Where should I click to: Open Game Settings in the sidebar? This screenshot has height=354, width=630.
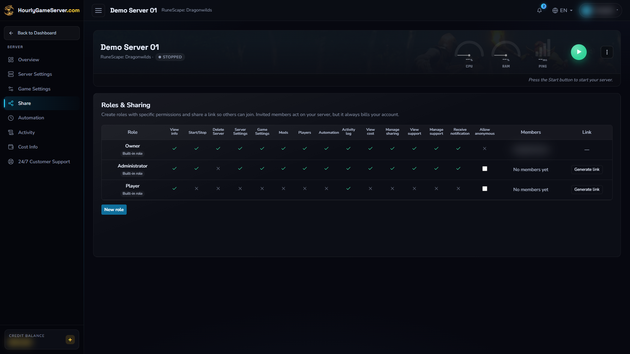pos(42,89)
